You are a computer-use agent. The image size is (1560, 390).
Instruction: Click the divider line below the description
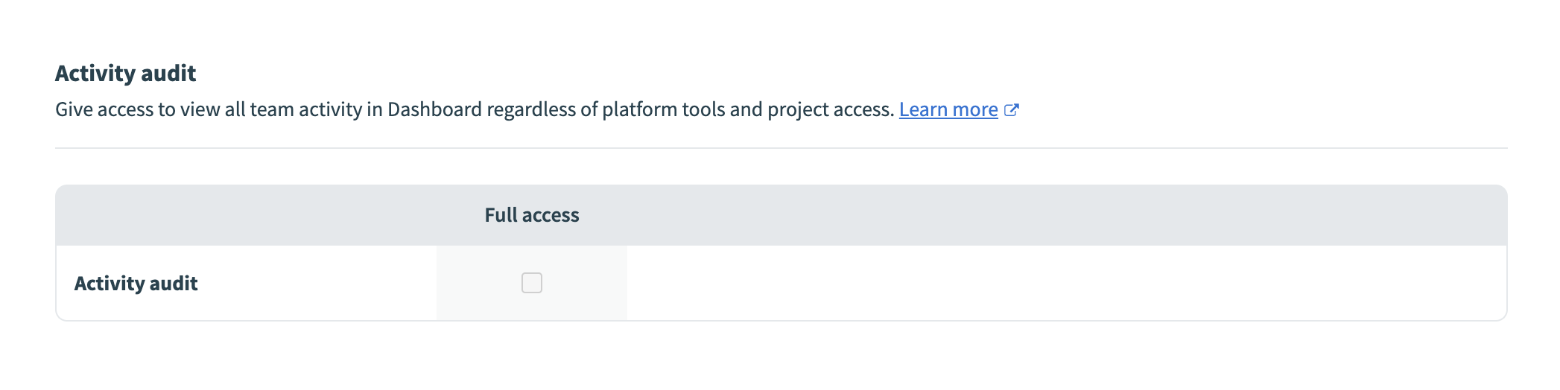(781, 148)
